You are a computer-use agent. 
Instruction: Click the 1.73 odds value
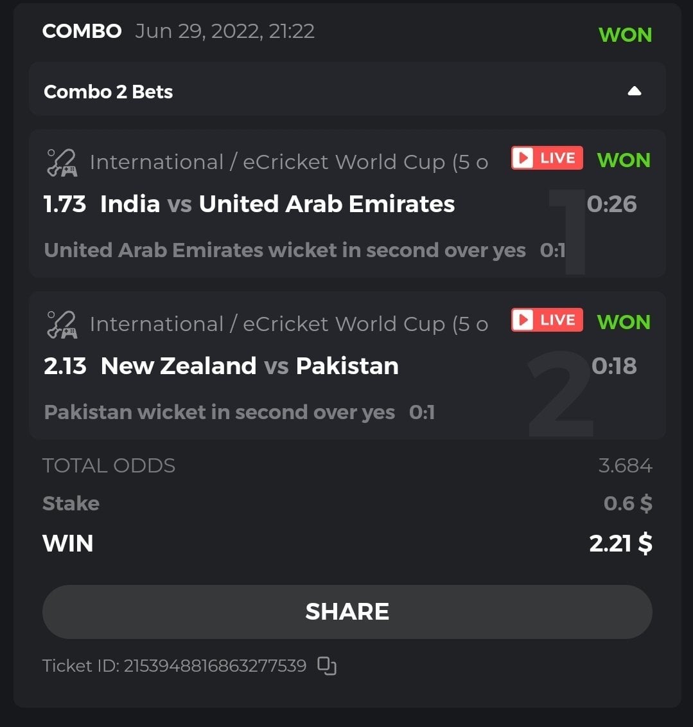click(x=64, y=204)
